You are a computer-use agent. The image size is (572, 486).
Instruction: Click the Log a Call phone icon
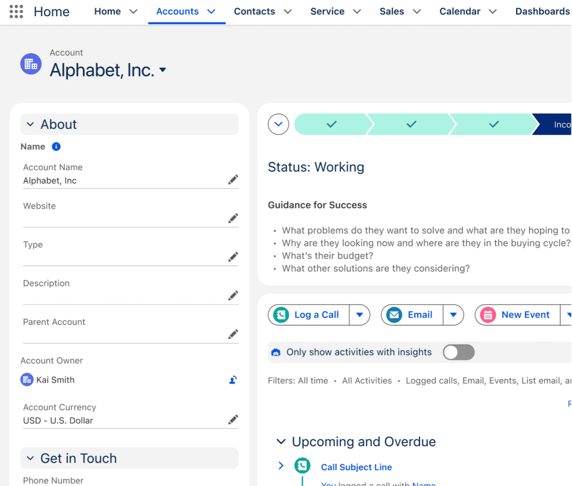(282, 315)
